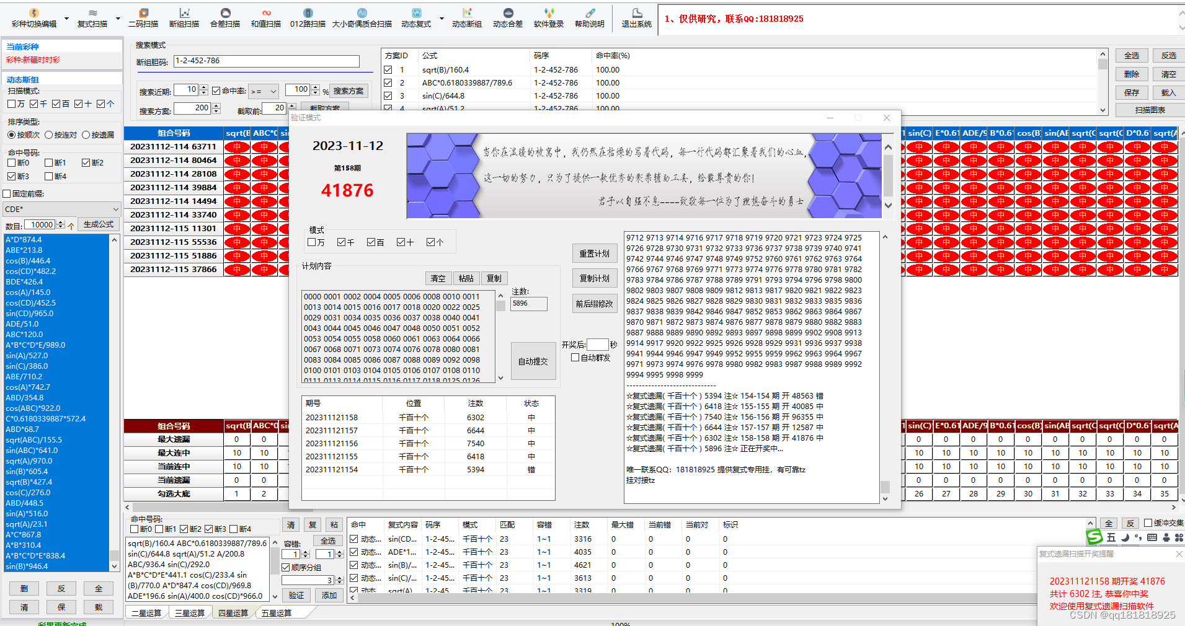Open the 012路扫描 toolbar tool

click(308, 18)
